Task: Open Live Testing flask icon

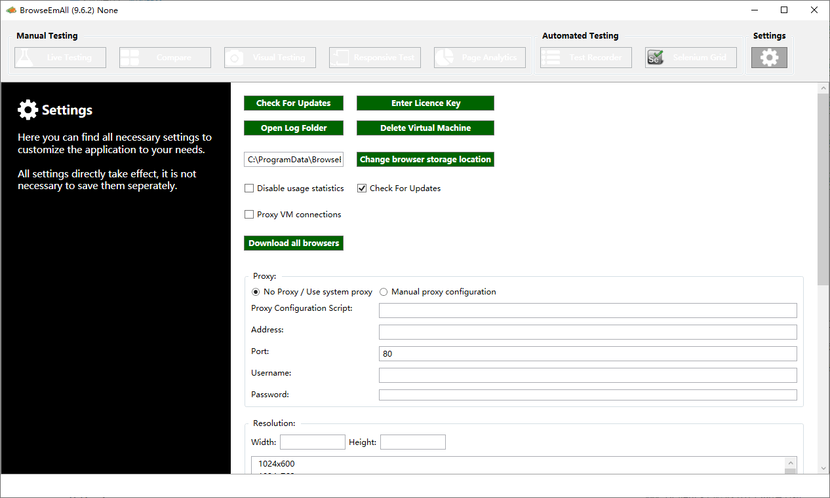Action: [24, 58]
